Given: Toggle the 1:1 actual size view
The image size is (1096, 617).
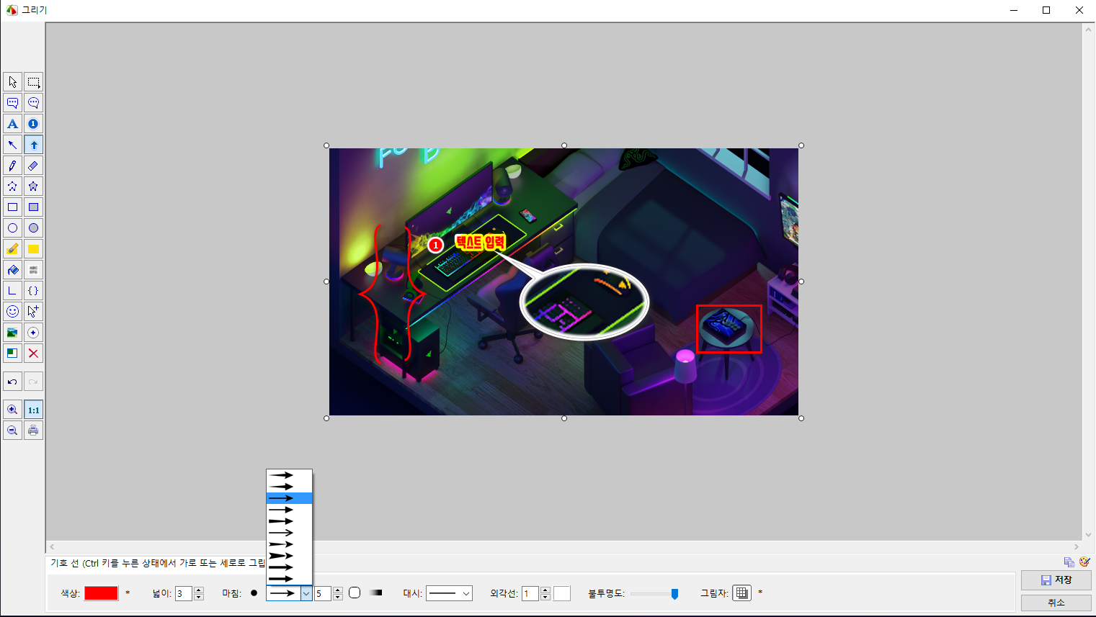Looking at the screenshot, I should 33,410.
